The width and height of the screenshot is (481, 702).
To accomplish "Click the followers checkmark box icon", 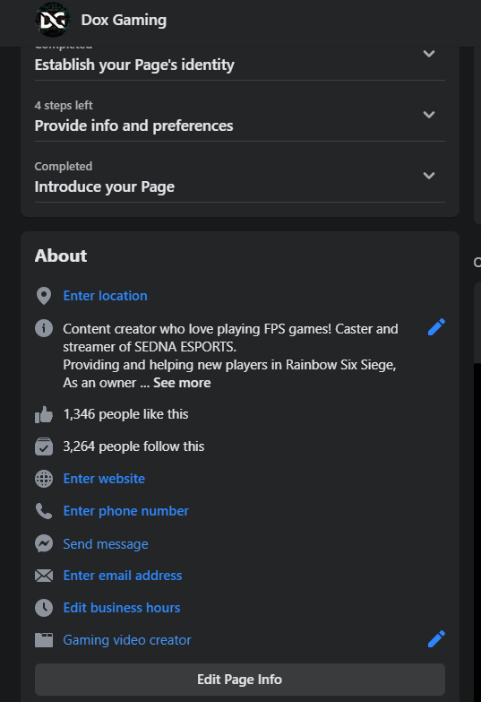I will point(44,446).
